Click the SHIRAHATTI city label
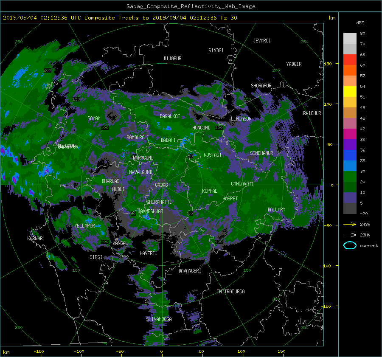Viewport: 382px width, 357px height. pos(159,202)
